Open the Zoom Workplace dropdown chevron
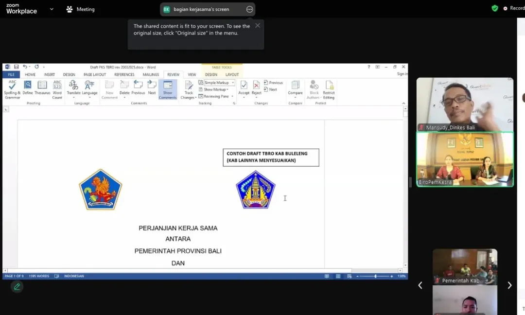This screenshot has width=525, height=315. pyautogui.click(x=52, y=9)
